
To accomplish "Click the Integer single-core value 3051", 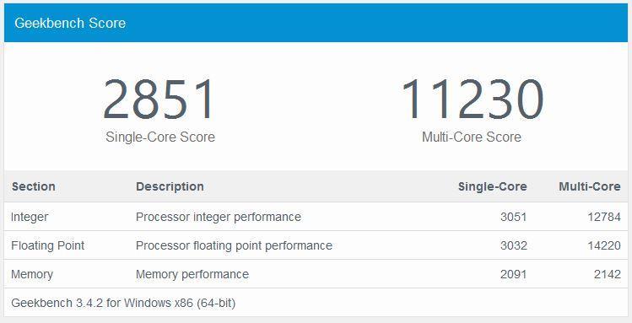I will click(x=514, y=217).
